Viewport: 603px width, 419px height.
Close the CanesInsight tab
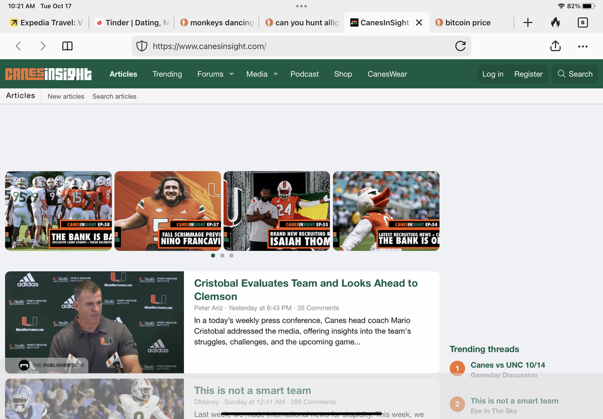click(419, 23)
